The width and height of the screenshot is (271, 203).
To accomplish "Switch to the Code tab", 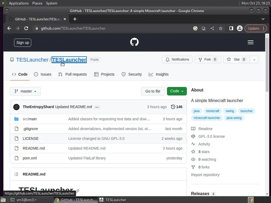I will [20, 74].
